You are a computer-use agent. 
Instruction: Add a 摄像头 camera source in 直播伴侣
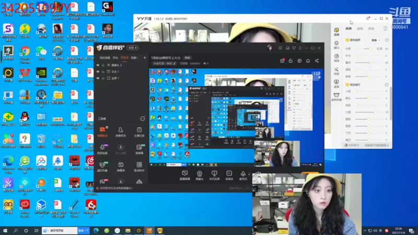click(x=200, y=175)
